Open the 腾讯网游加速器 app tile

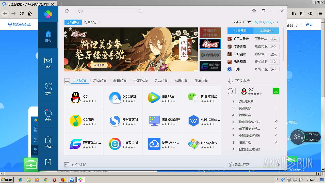(84, 144)
